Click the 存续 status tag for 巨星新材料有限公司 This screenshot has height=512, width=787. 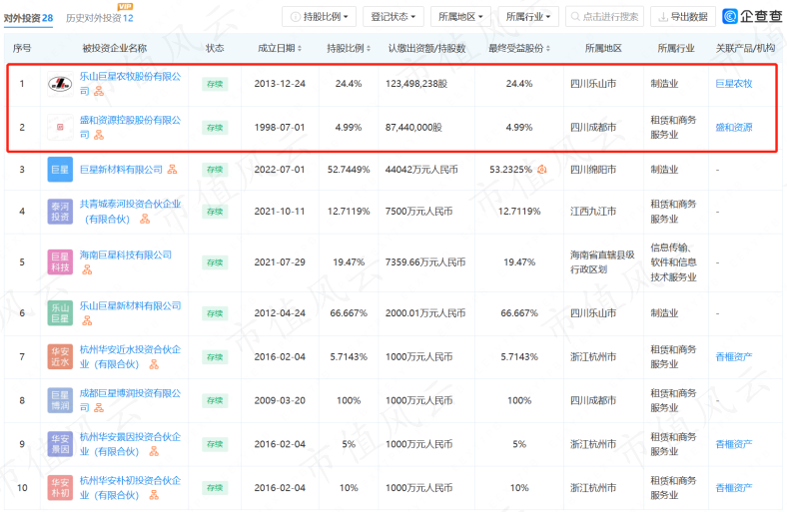(x=215, y=170)
